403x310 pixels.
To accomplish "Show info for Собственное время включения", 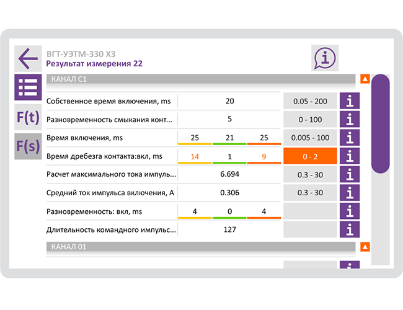I will (x=350, y=101).
